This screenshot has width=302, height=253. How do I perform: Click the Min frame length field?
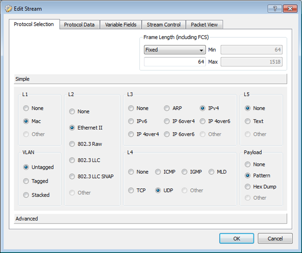(252, 50)
